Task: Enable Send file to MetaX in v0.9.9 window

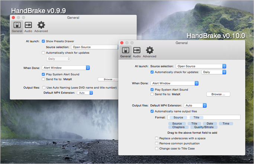Action: tap(43, 79)
